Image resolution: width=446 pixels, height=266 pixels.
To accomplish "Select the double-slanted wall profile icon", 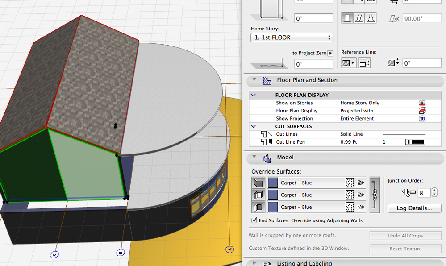I will [371, 18].
